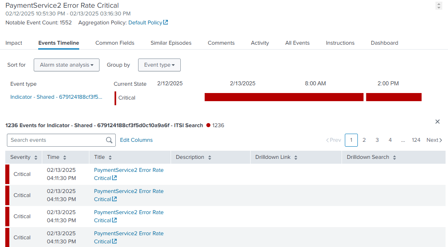Sort by the Drilldown Link column arrows
448x247 pixels.
point(296,158)
